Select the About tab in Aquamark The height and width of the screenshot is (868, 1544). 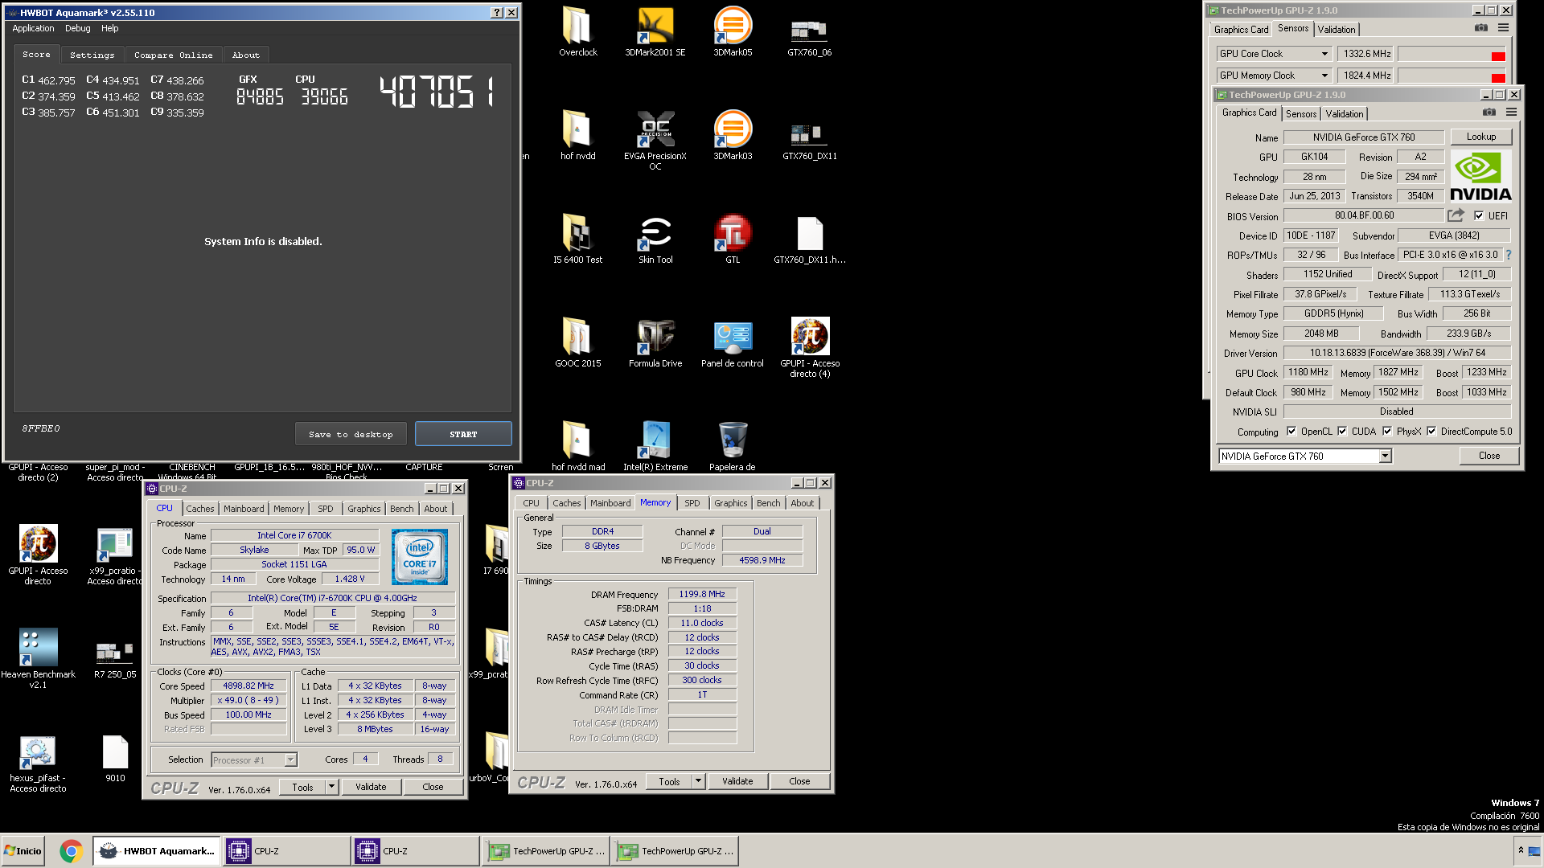pyautogui.click(x=246, y=55)
